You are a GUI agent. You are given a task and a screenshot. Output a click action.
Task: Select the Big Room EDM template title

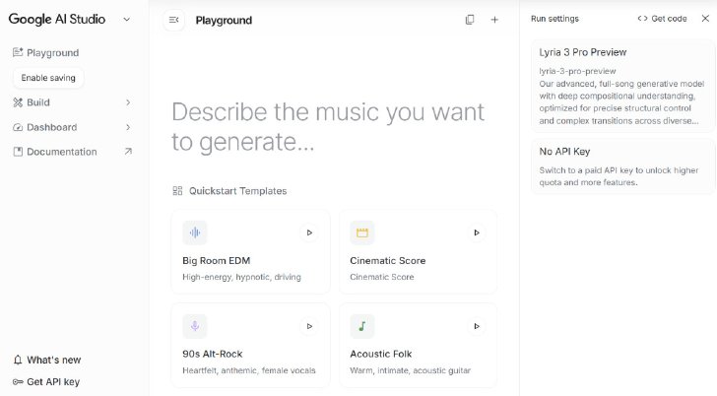pos(217,261)
